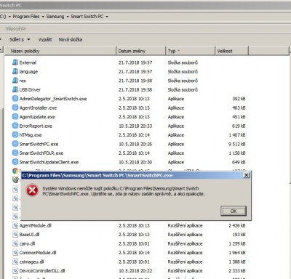This screenshot has height=279, width=291.
Task: Sort by Typ column header
Action: tap(191, 51)
